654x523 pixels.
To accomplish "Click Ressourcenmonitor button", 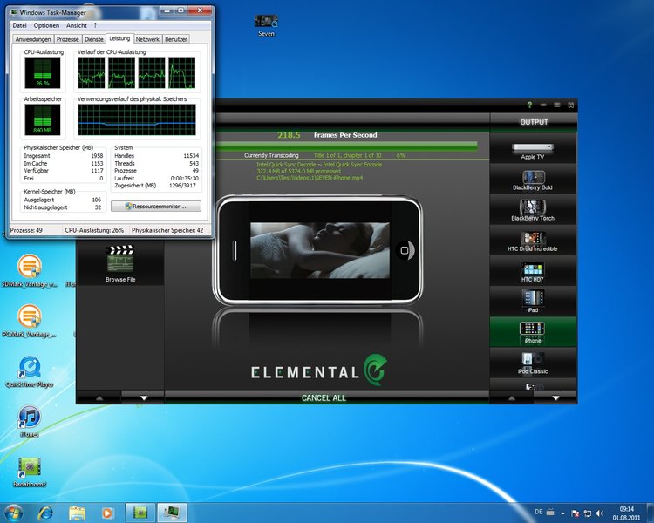I will (x=155, y=206).
